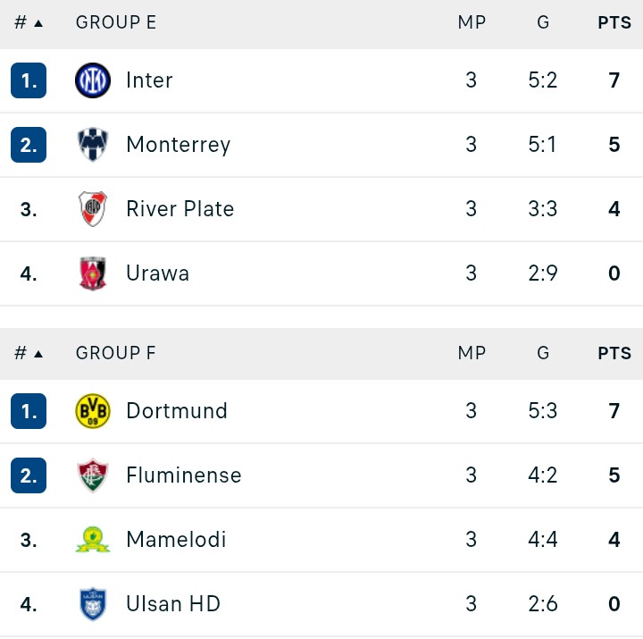Open River Plate goals value 3:3

point(543,209)
